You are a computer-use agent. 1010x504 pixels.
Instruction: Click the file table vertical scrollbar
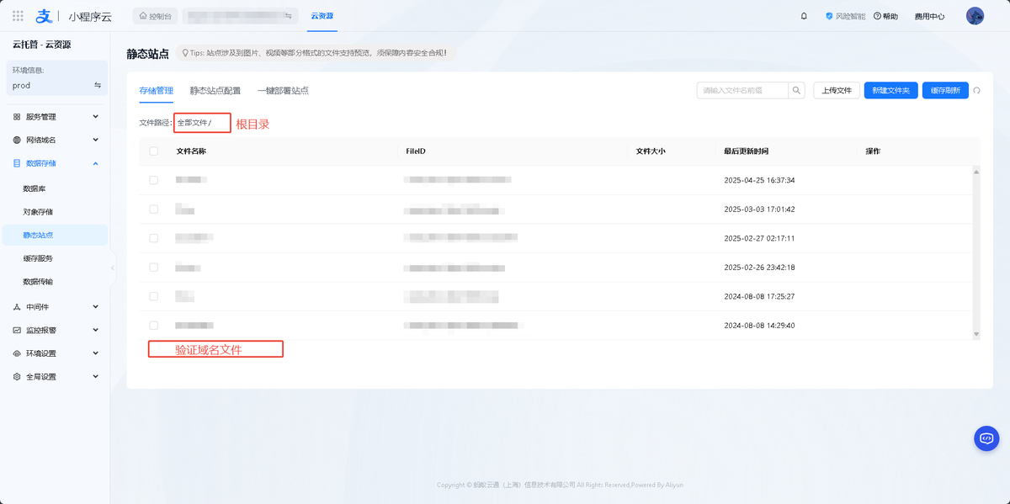click(x=976, y=252)
